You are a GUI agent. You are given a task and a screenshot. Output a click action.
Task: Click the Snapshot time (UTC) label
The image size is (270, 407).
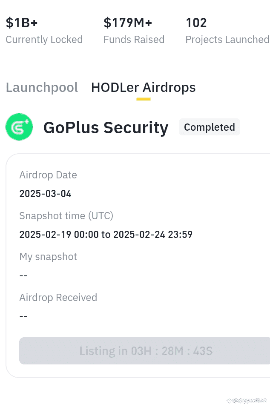pyautogui.click(x=66, y=216)
